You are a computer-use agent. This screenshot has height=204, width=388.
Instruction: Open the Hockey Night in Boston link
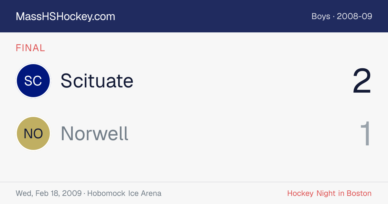[329, 193]
